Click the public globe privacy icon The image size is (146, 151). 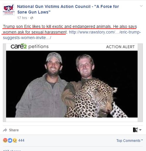[x=32, y=18]
